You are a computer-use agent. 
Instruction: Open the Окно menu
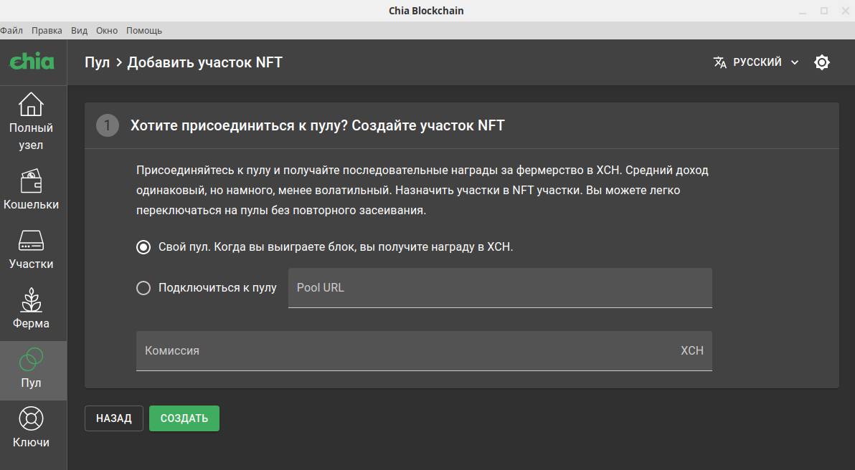click(107, 31)
